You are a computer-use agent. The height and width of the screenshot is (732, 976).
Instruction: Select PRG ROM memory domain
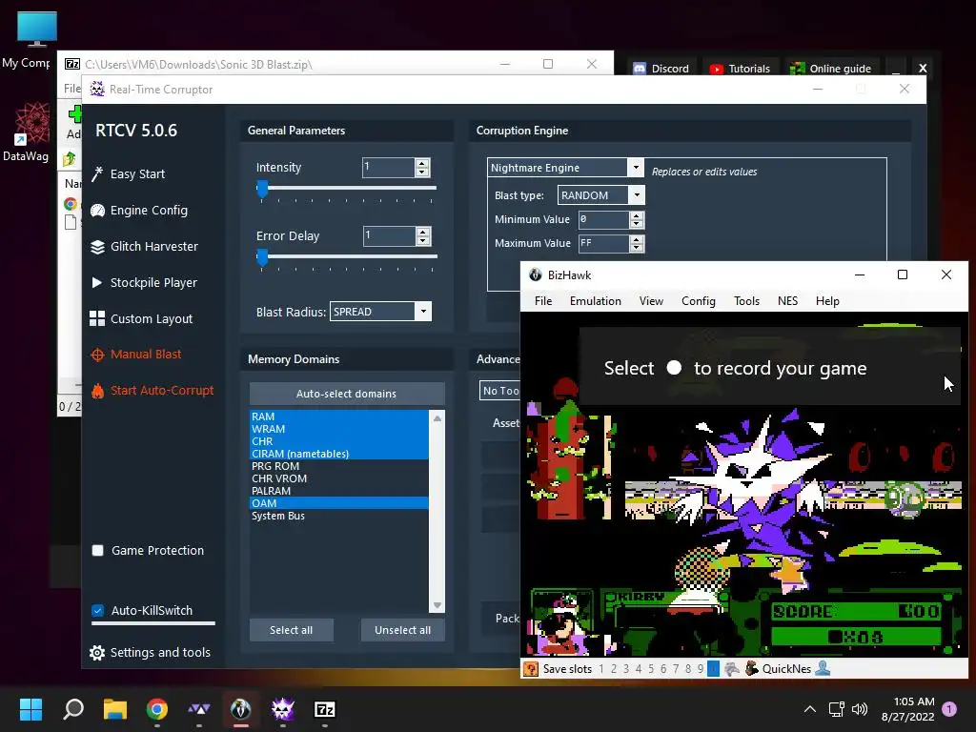(338, 466)
